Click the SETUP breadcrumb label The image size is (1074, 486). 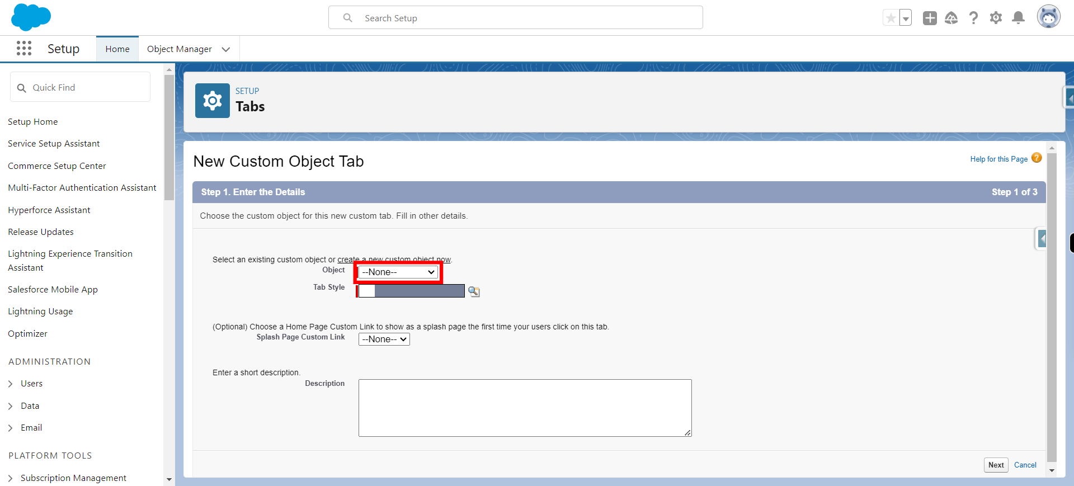(x=247, y=91)
